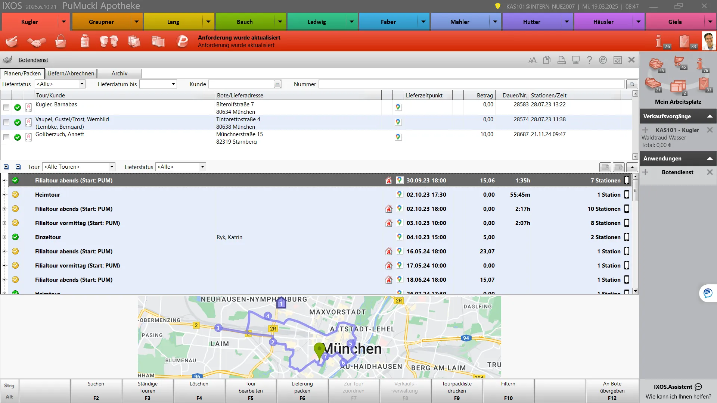Screen dimensions: 717x403
Task: Open the Lieferstatus <Alle> dropdown at top
Action: [60, 84]
